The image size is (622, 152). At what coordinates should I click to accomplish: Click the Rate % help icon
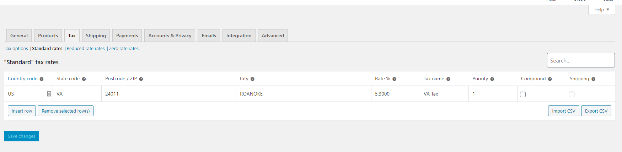tap(395, 79)
